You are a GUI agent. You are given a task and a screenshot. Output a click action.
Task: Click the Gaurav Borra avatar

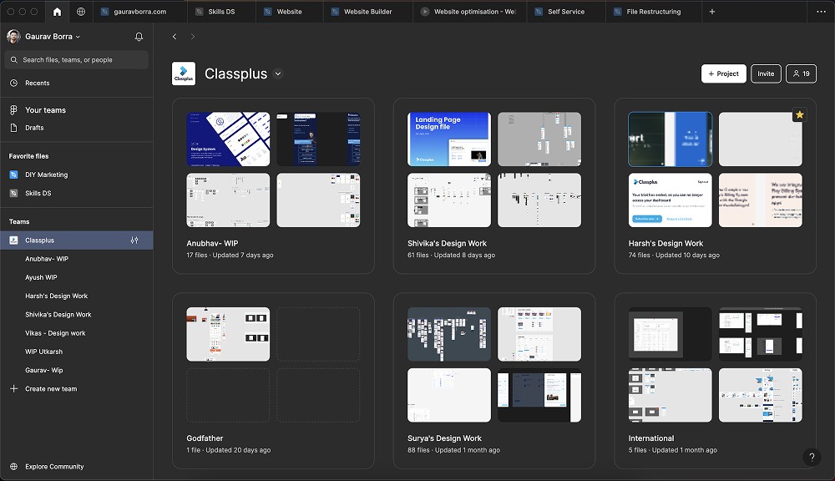point(13,36)
